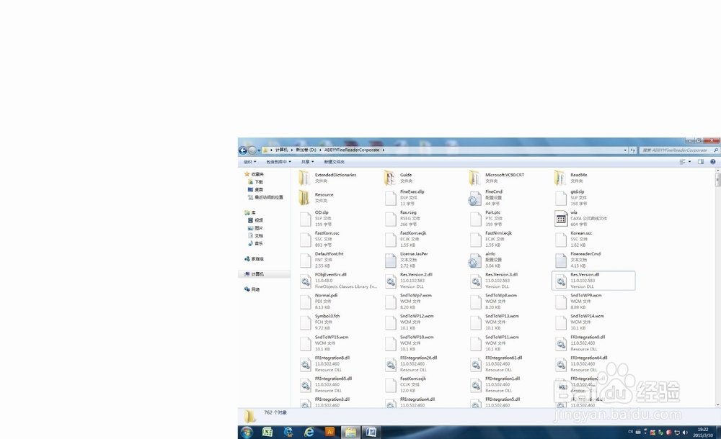Select the ReadMe folder icon
Viewport: 721px width, 439px height.
560,178
